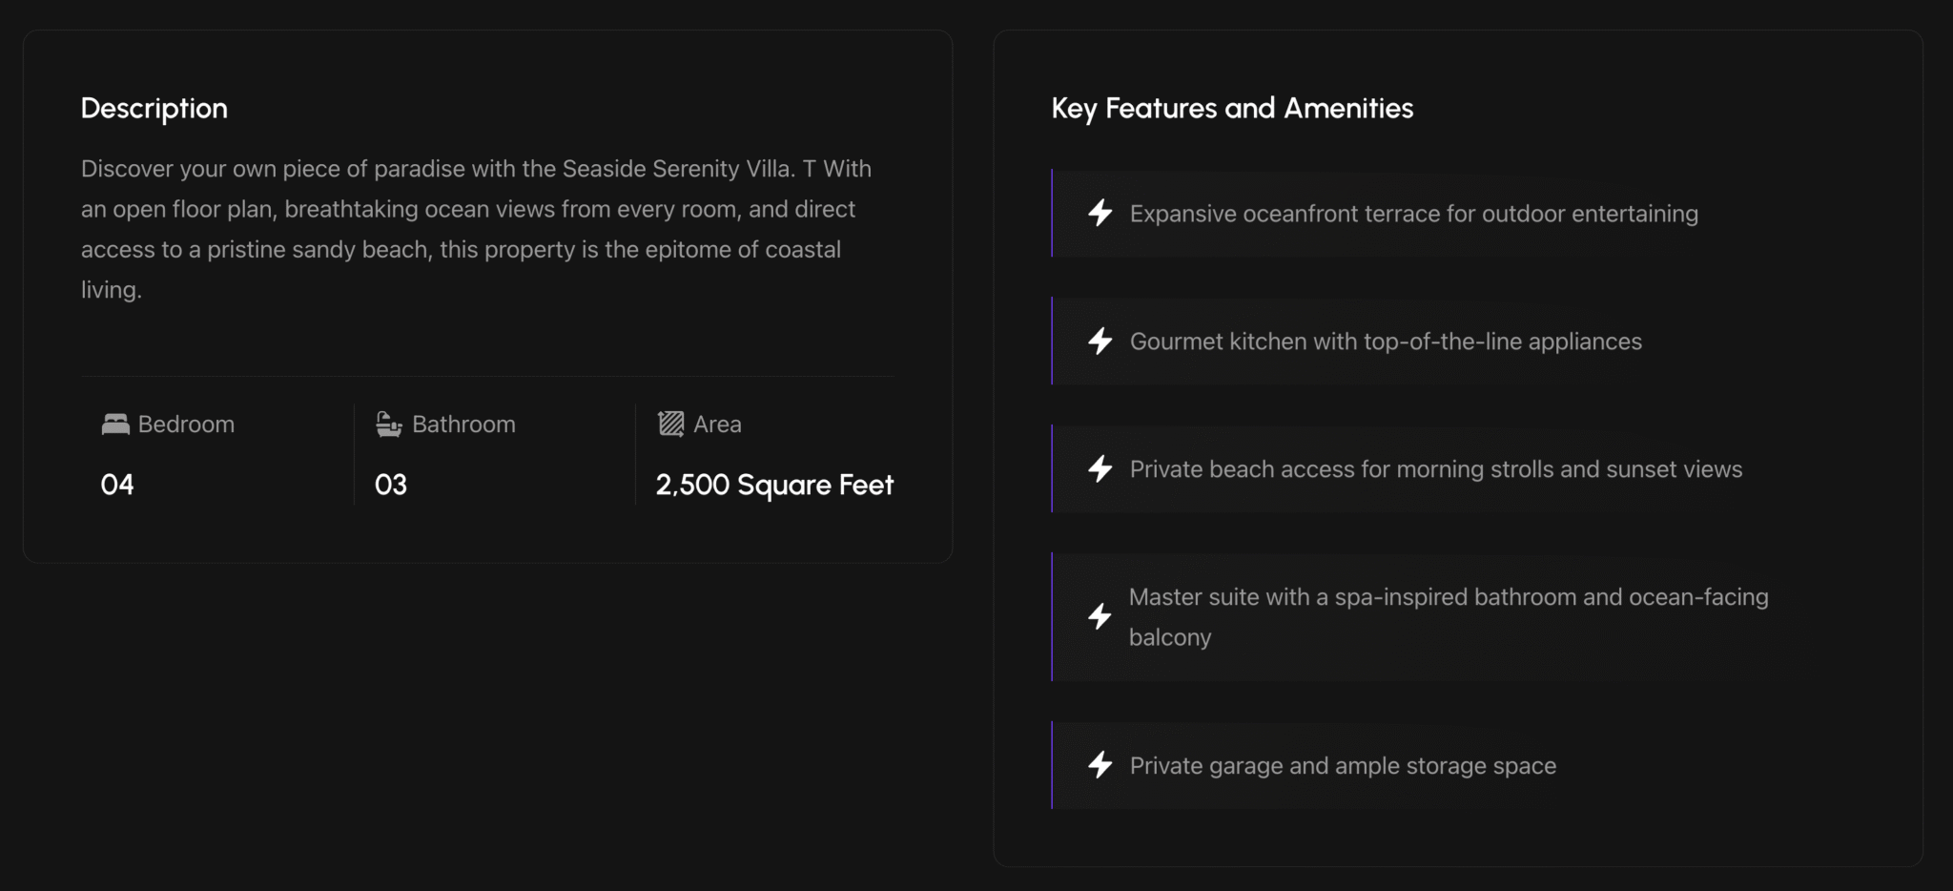Click the lightning icon beside oceanfront terrace feature
1953x891 pixels.
coord(1100,213)
